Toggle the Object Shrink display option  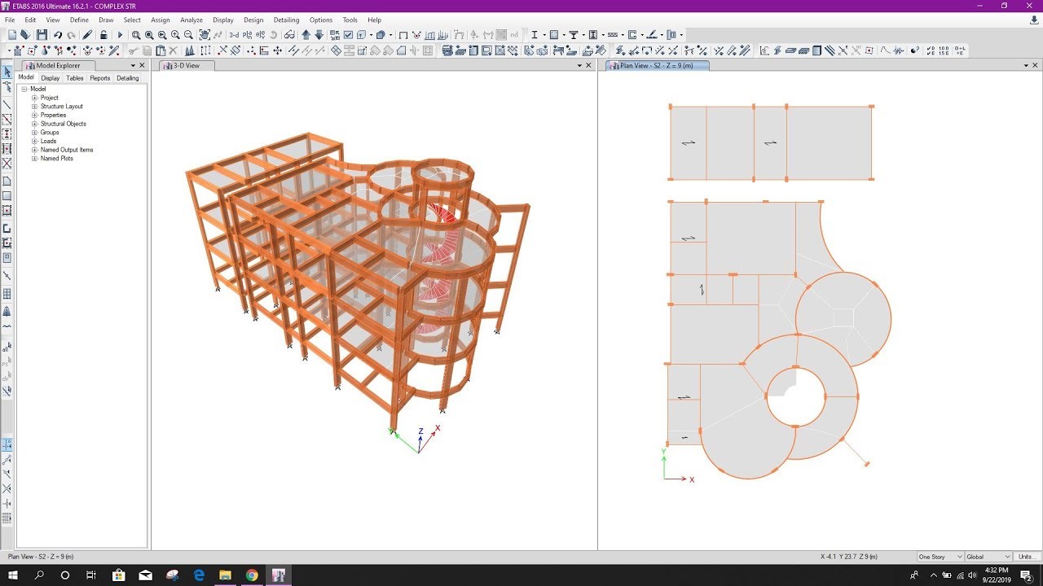[x=333, y=34]
